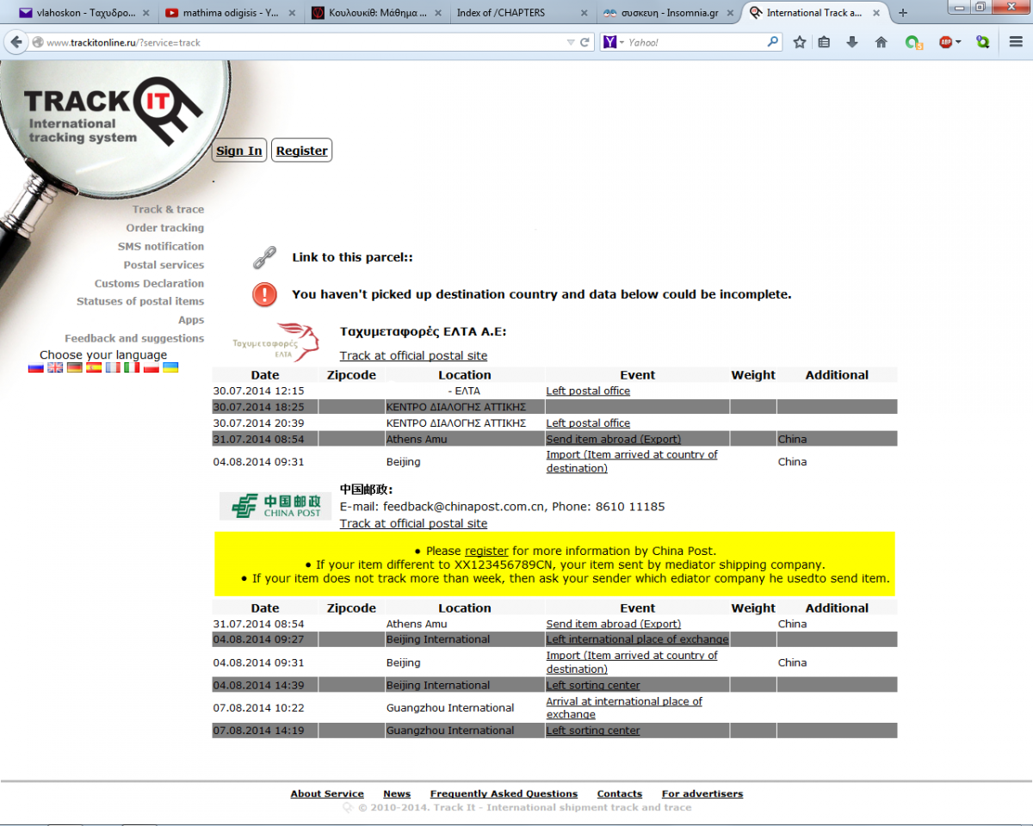Open the News footer link

click(x=397, y=793)
